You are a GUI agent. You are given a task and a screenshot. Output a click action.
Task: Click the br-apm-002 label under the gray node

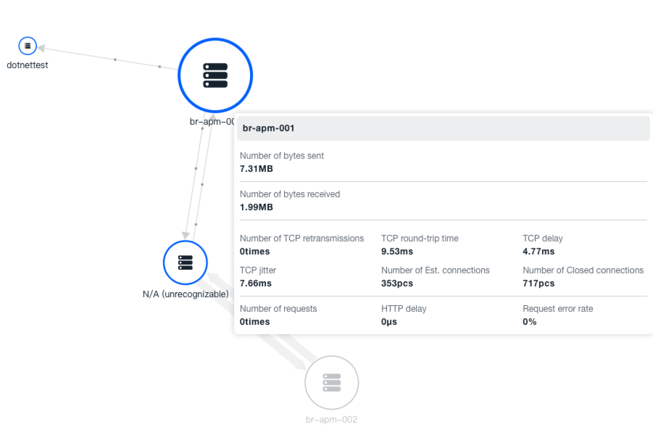pos(331,420)
